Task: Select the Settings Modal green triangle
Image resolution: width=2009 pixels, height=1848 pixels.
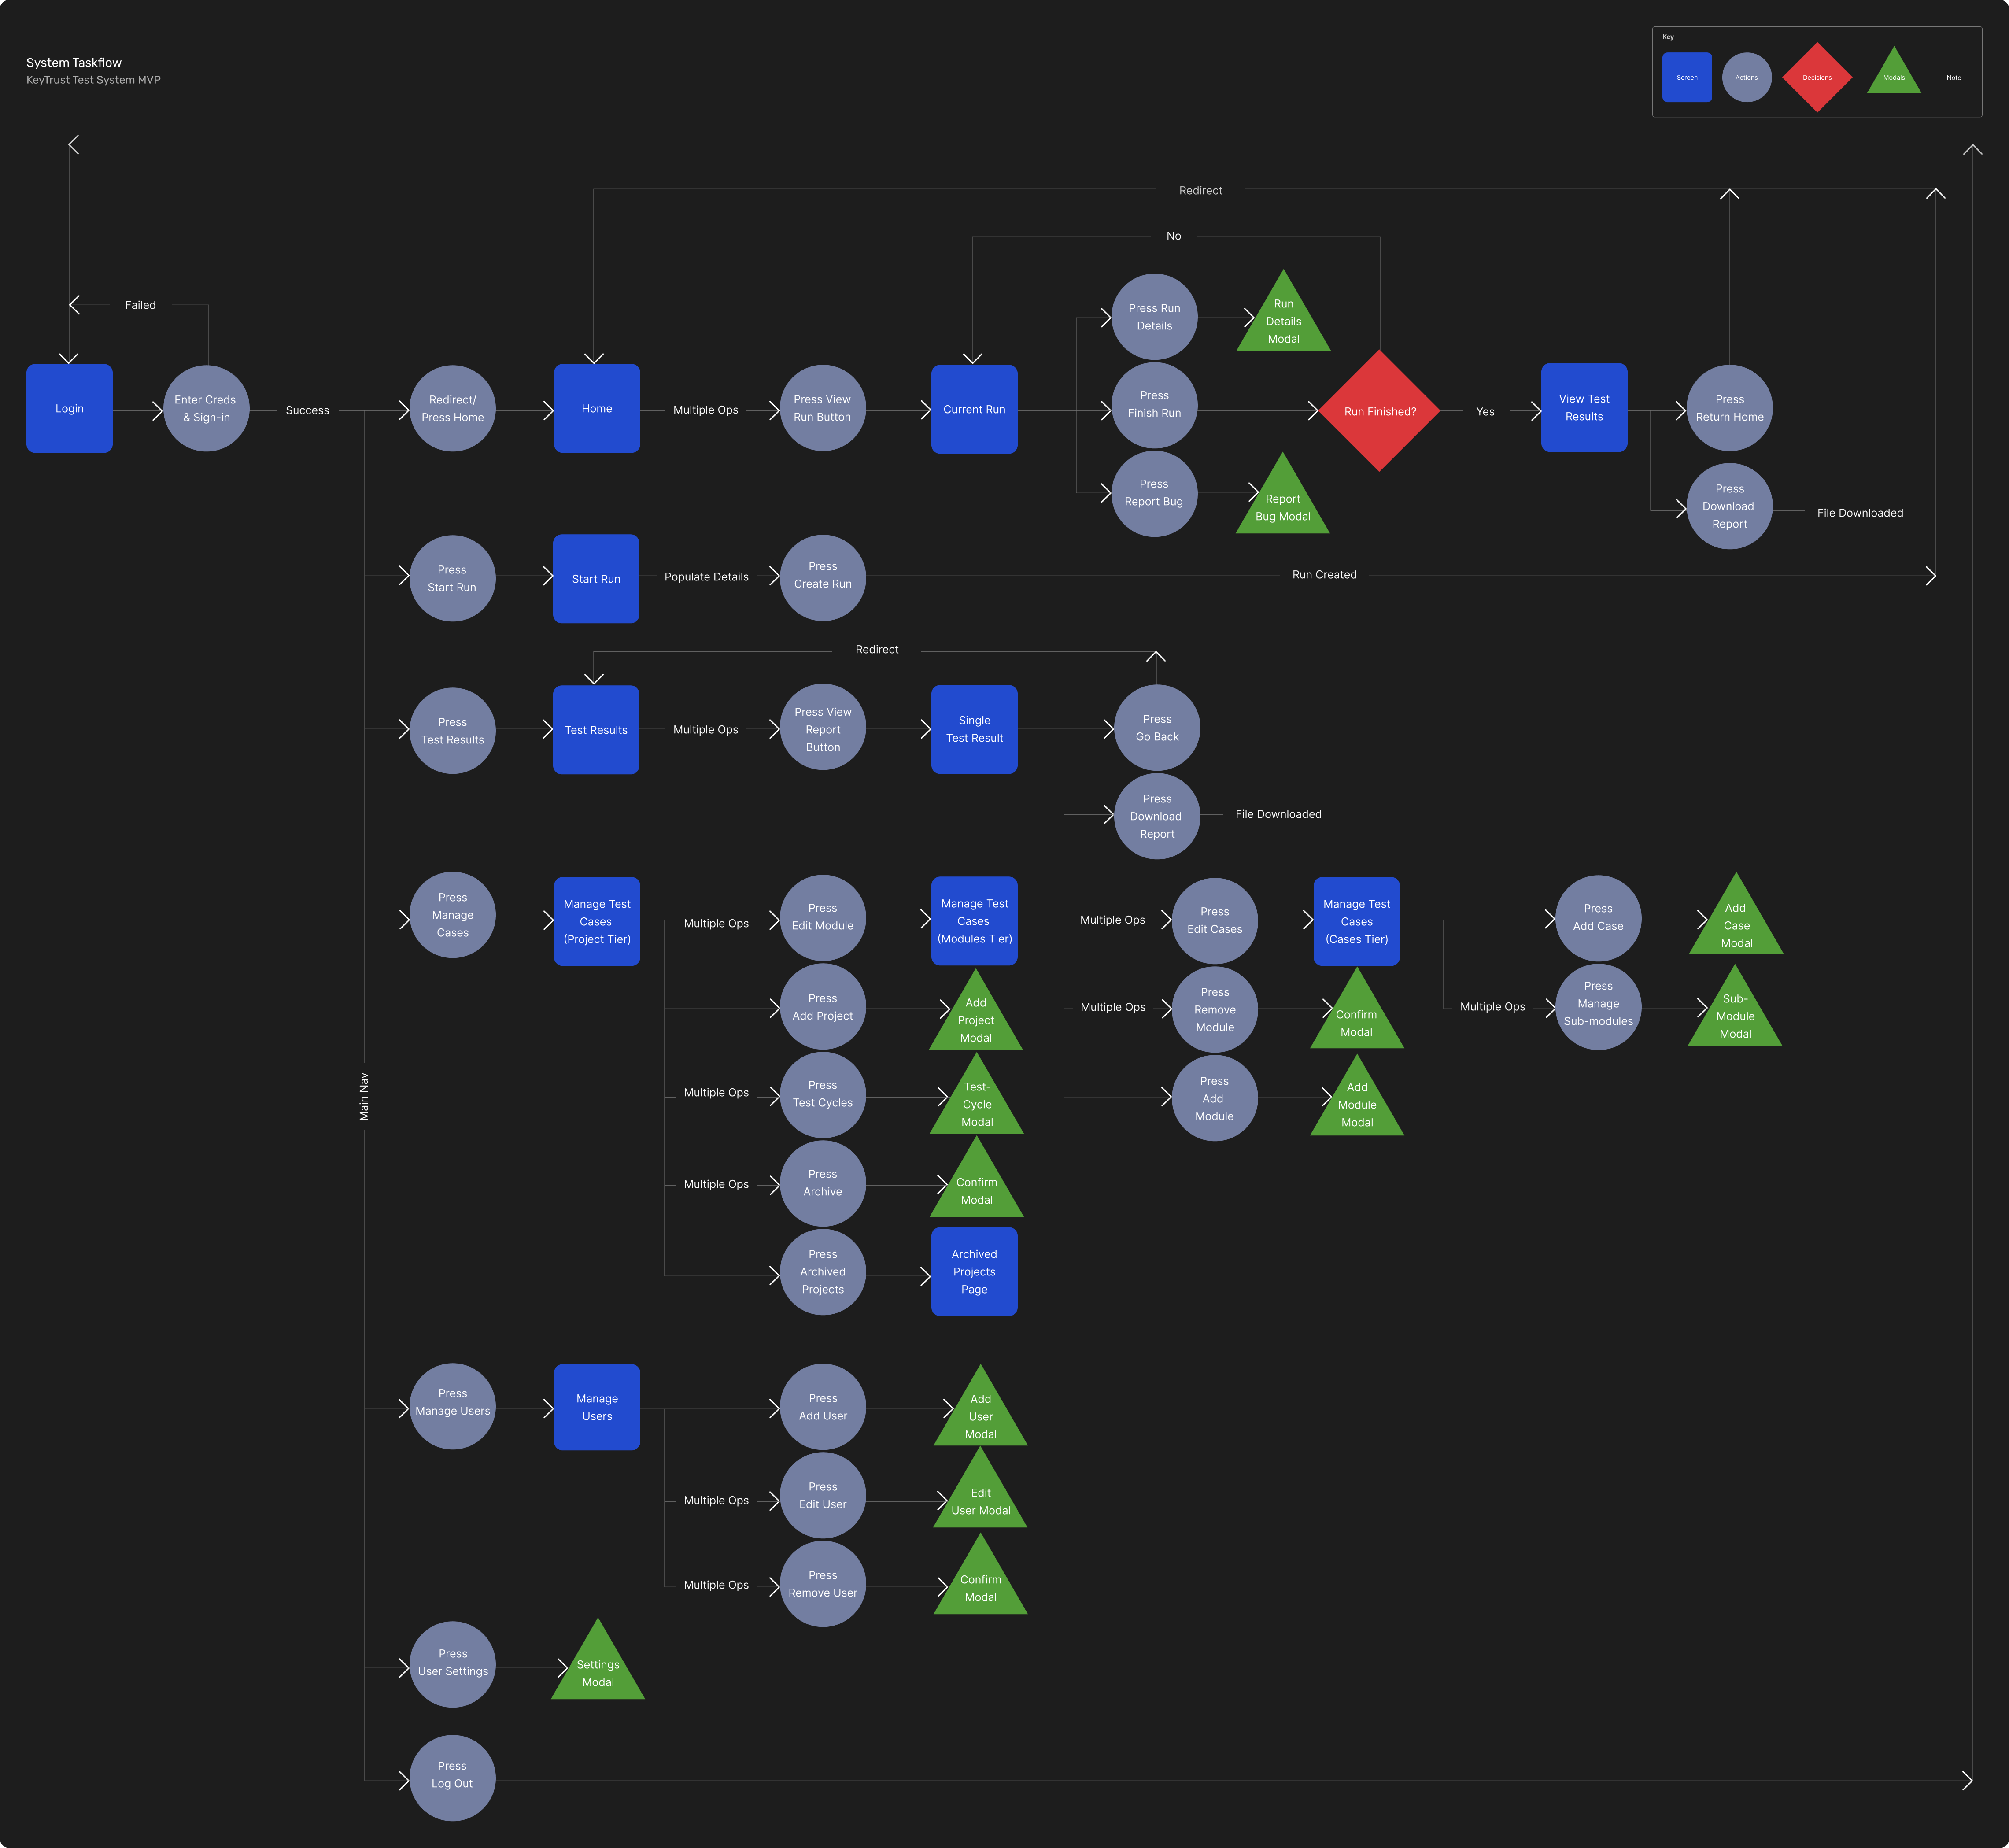Action: point(597,1672)
